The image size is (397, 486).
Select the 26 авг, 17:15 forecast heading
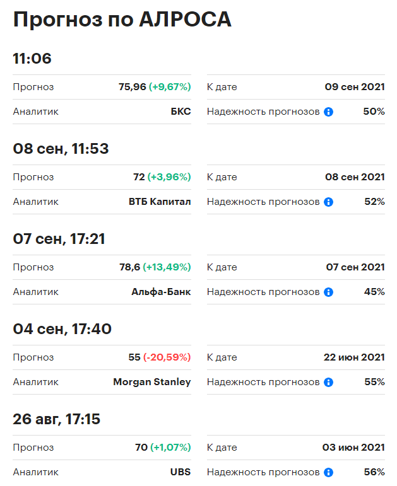coord(57,419)
